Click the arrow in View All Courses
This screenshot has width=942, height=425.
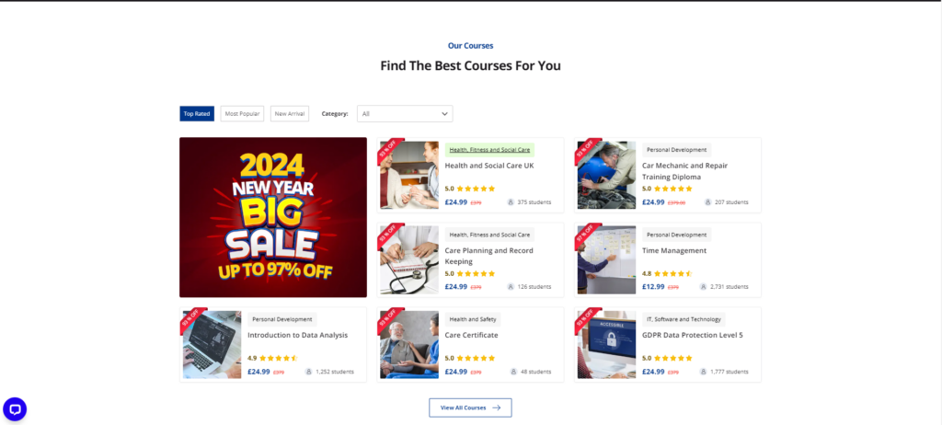tap(496, 408)
